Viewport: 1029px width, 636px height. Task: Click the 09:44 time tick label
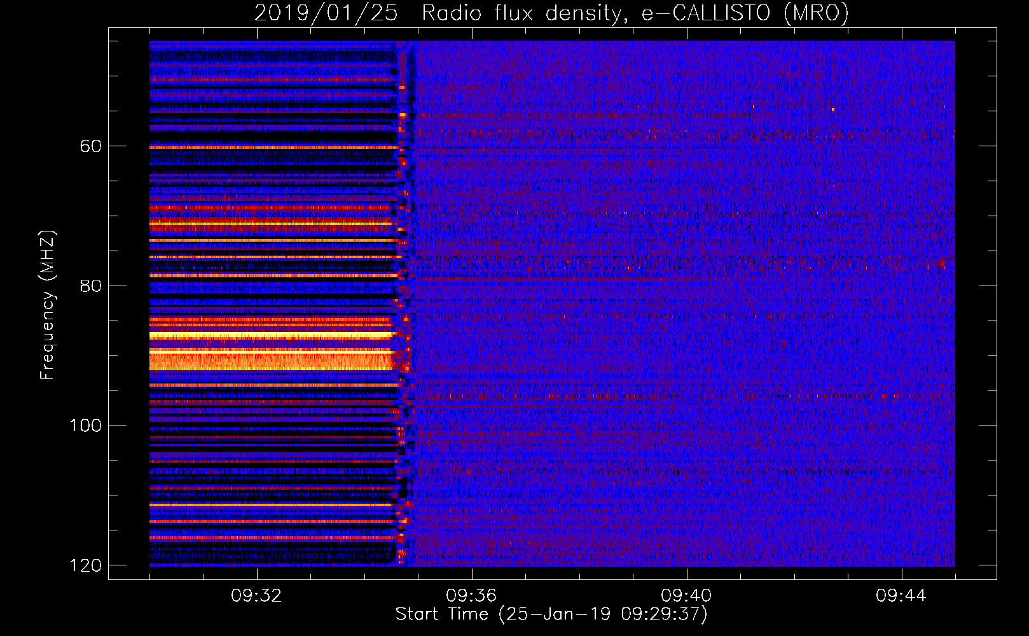(x=901, y=596)
